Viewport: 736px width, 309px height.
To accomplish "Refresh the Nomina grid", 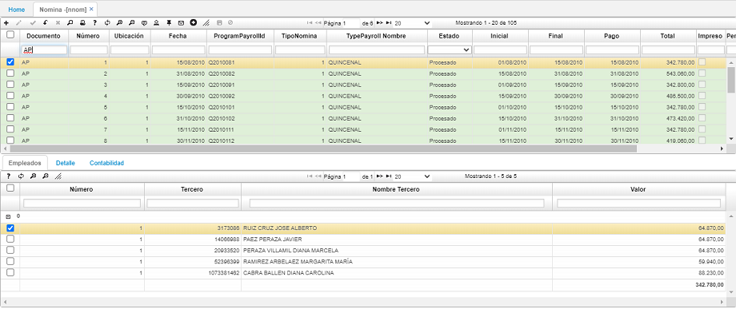I will (x=107, y=23).
